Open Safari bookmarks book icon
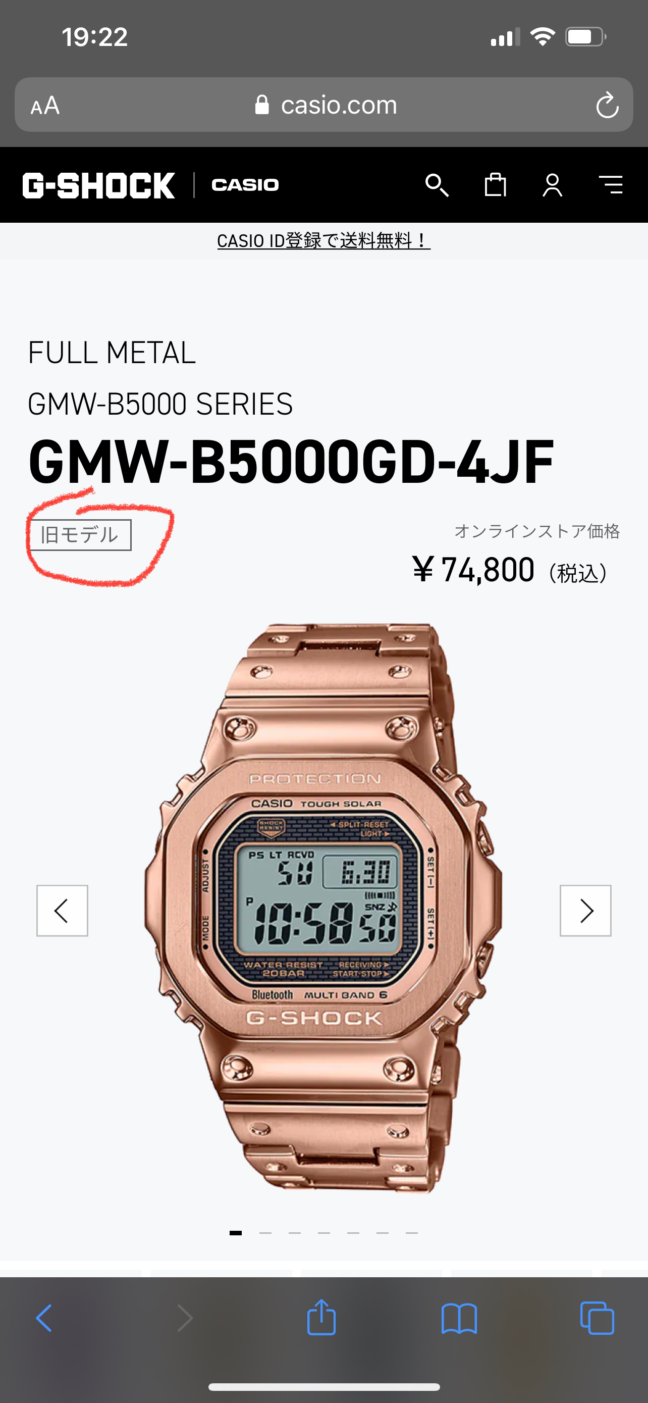The image size is (648, 1403). point(459,1319)
